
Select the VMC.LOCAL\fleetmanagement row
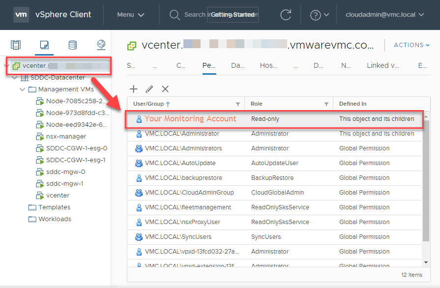(274, 207)
